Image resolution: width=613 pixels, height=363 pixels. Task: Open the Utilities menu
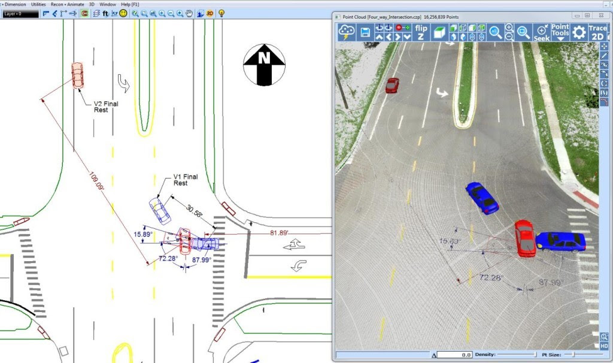[38, 4]
